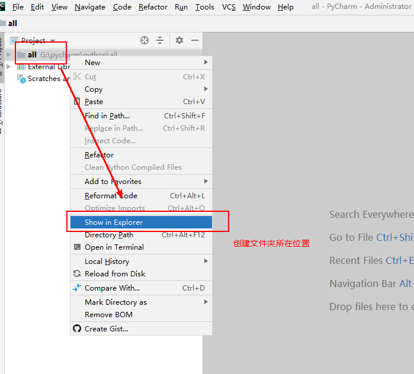
Task: Select Compare With entry
Action: 141,288
